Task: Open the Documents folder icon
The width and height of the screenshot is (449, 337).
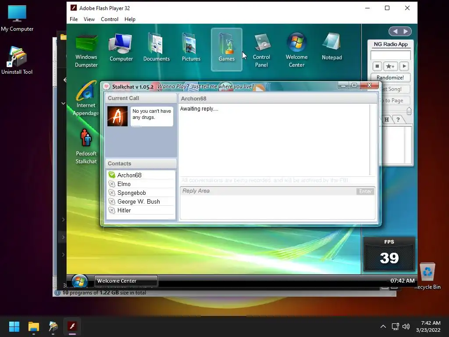Action: pos(157,47)
